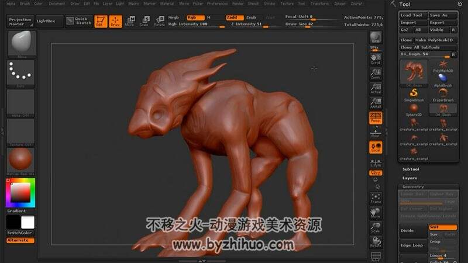The width and height of the screenshot is (468, 263).
Task: Select the AlphaBrush tool
Action: [x=443, y=81]
